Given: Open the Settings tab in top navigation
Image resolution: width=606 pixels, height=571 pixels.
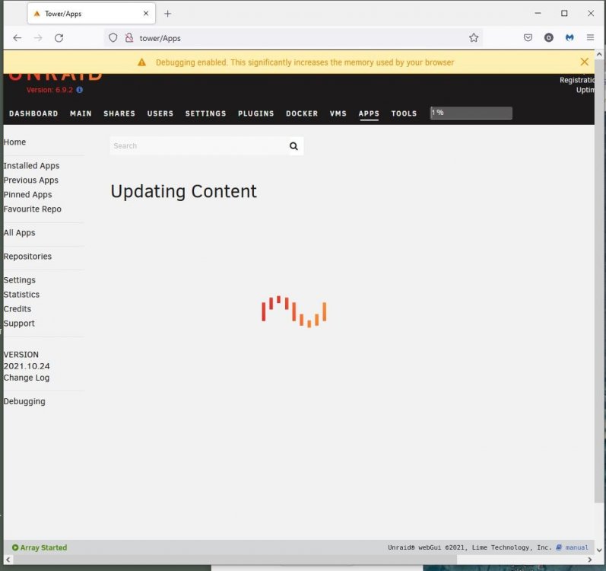Looking at the screenshot, I should coord(205,113).
